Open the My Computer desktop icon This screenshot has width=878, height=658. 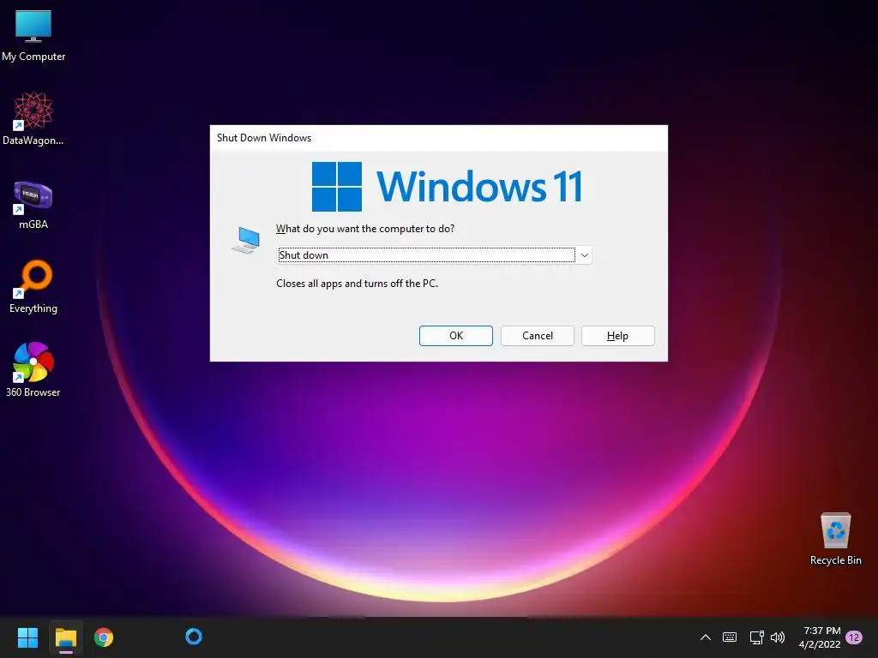33,35
